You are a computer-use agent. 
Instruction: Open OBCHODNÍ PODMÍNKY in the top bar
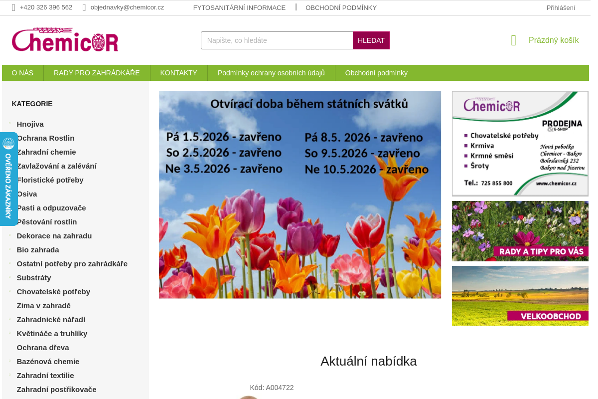[x=341, y=7]
